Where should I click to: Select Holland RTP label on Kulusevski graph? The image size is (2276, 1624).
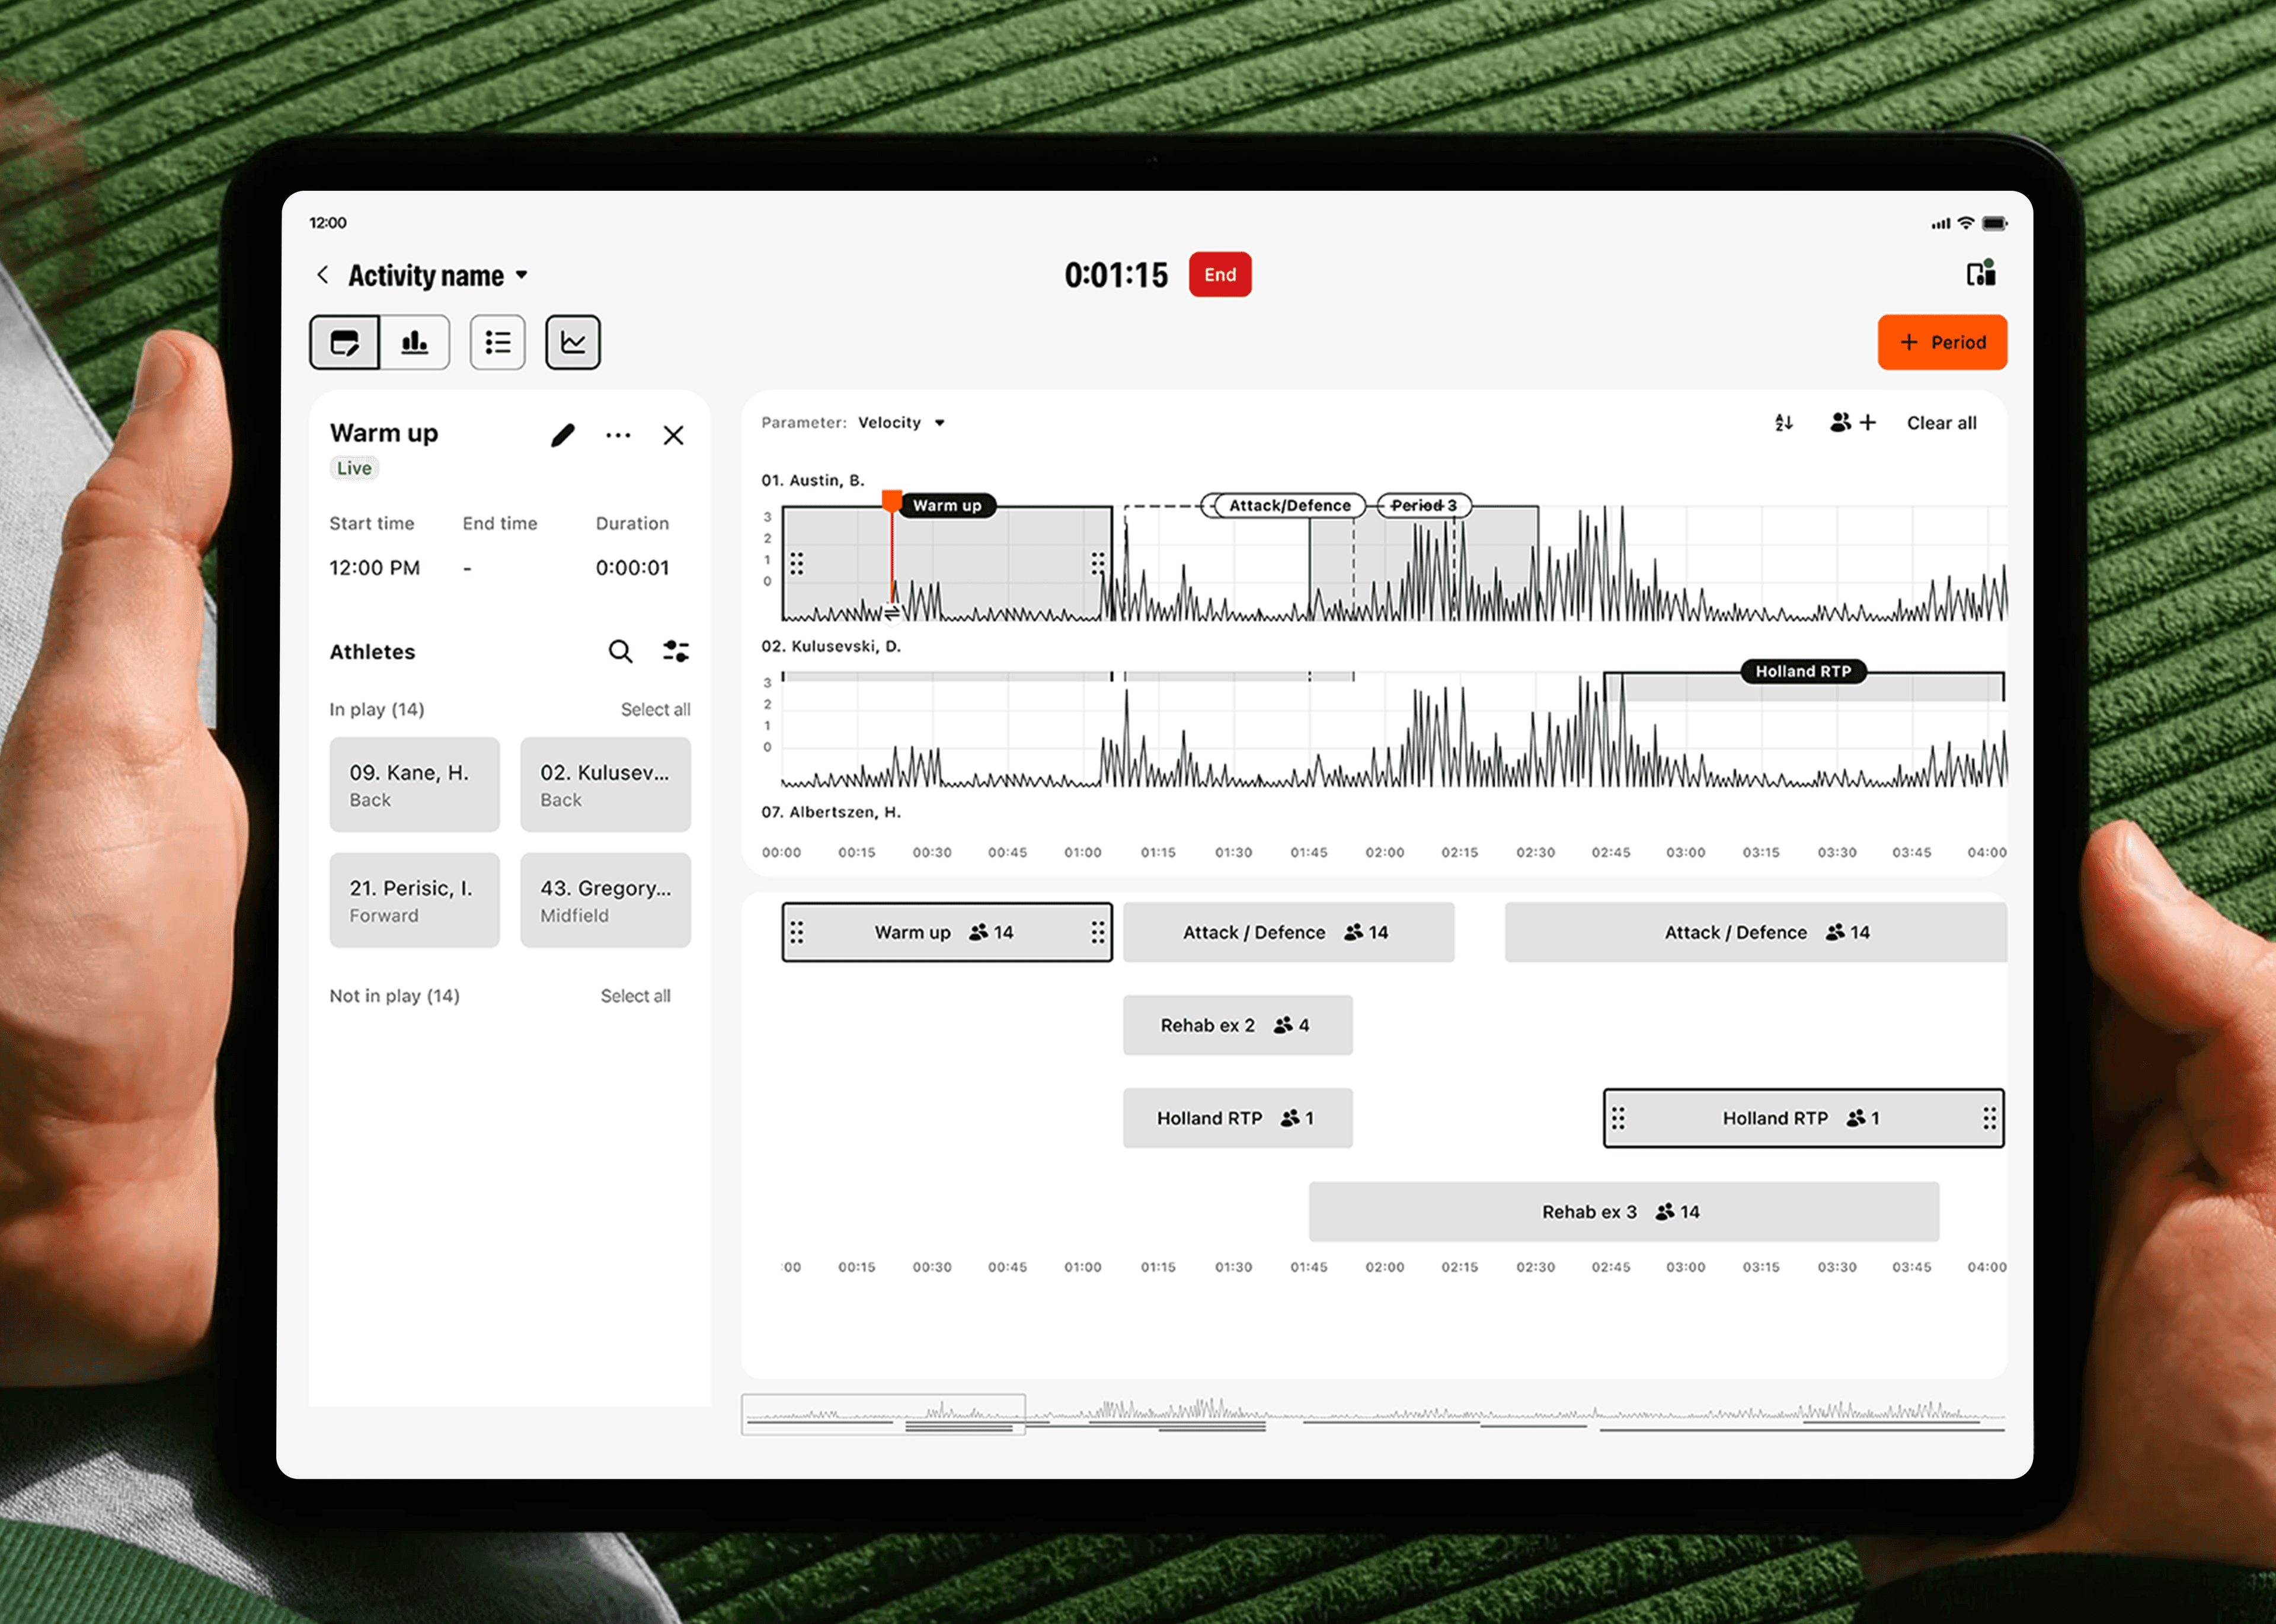(1803, 672)
